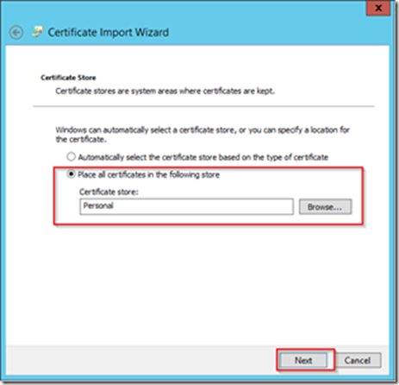Click the 'Certificate Import Wizard' title text
Screen dimensions: 399x385
[x=109, y=32]
